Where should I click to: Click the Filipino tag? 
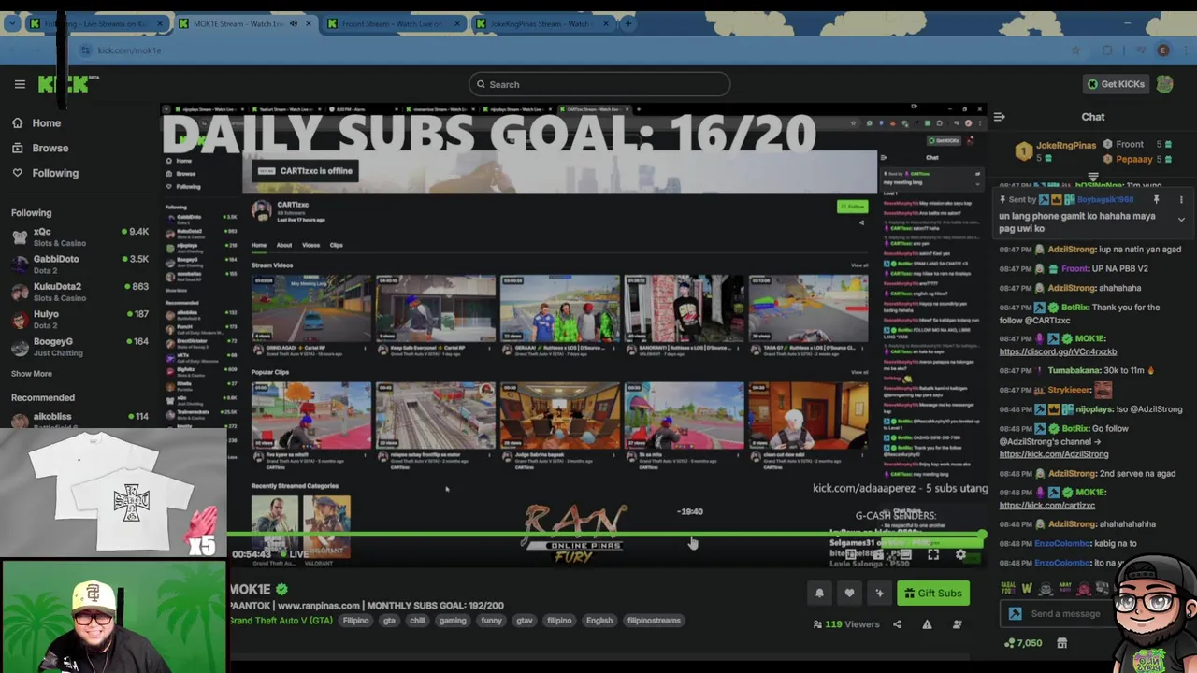click(x=355, y=621)
